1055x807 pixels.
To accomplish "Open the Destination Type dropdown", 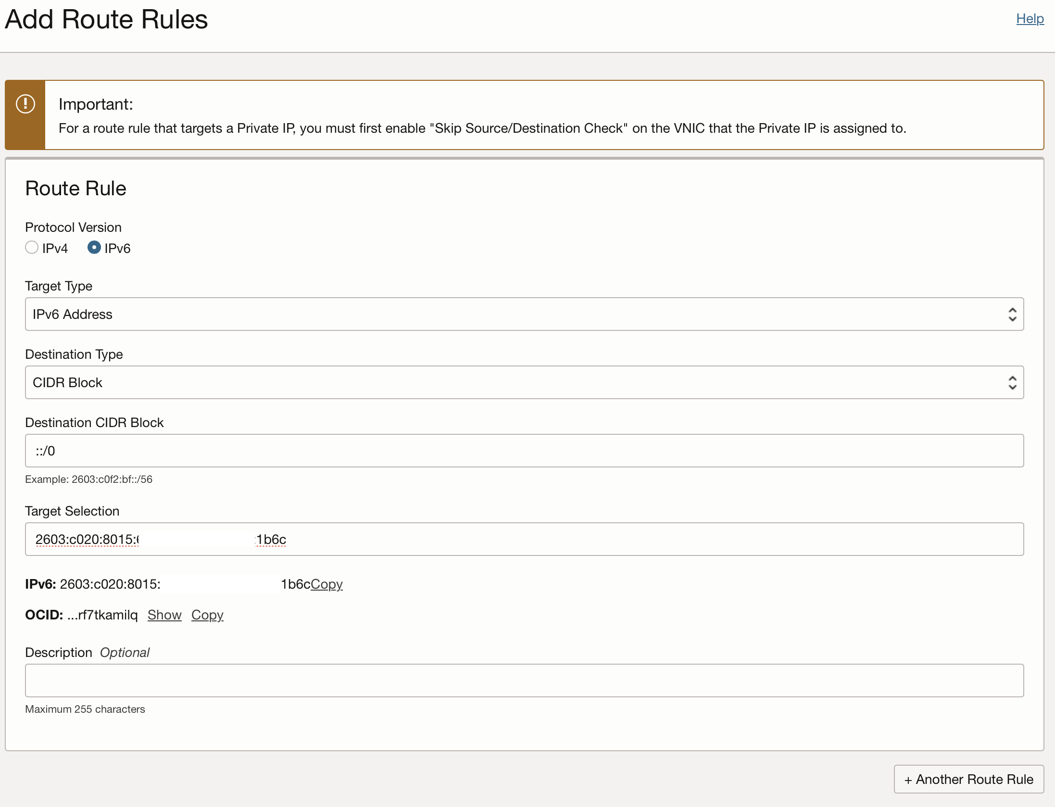I will coord(524,382).
